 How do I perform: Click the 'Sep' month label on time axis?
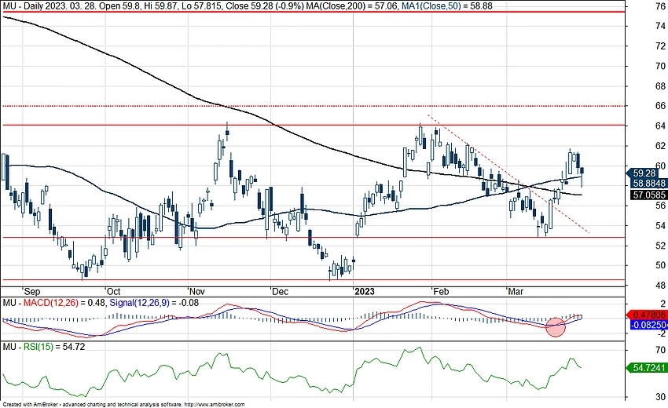tap(32, 291)
